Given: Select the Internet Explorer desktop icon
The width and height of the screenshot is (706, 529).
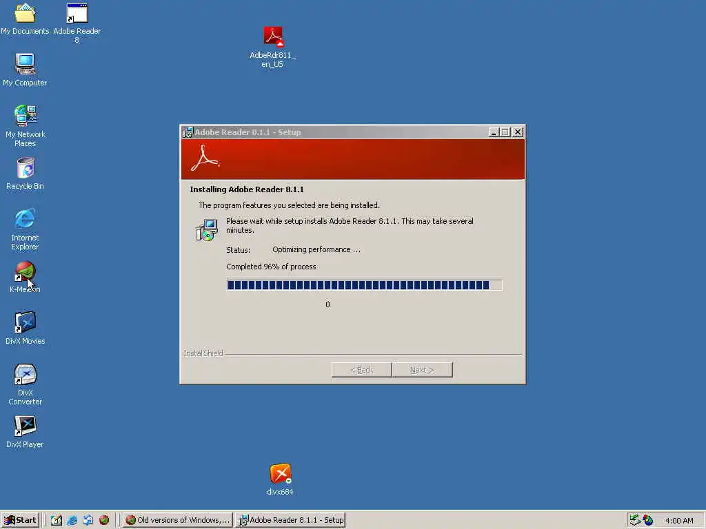Looking at the screenshot, I should click(25, 229).
